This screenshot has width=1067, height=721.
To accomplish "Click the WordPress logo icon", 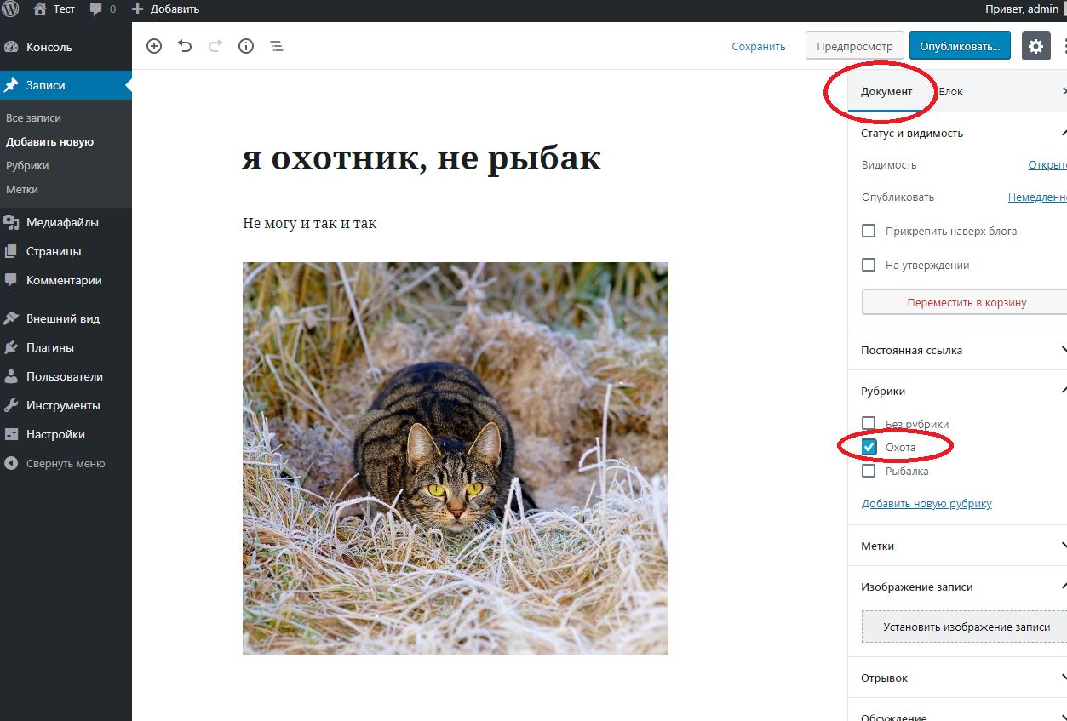I will coord(10,9).
